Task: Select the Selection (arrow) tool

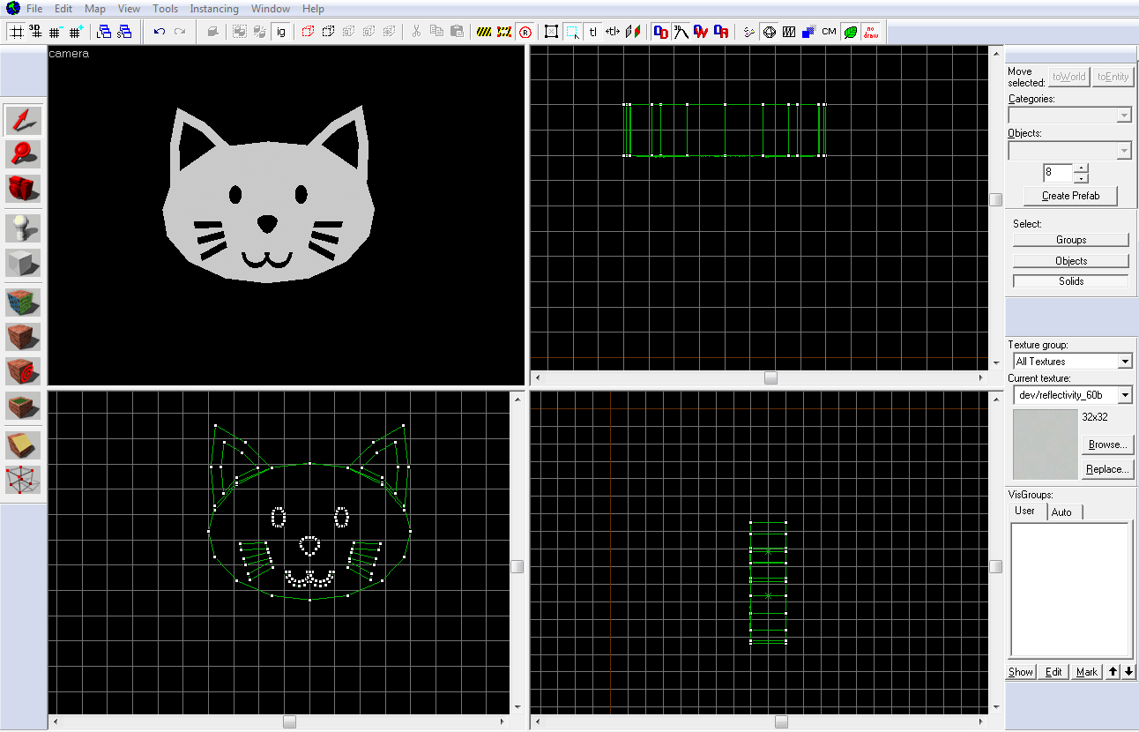Action: 23,120
